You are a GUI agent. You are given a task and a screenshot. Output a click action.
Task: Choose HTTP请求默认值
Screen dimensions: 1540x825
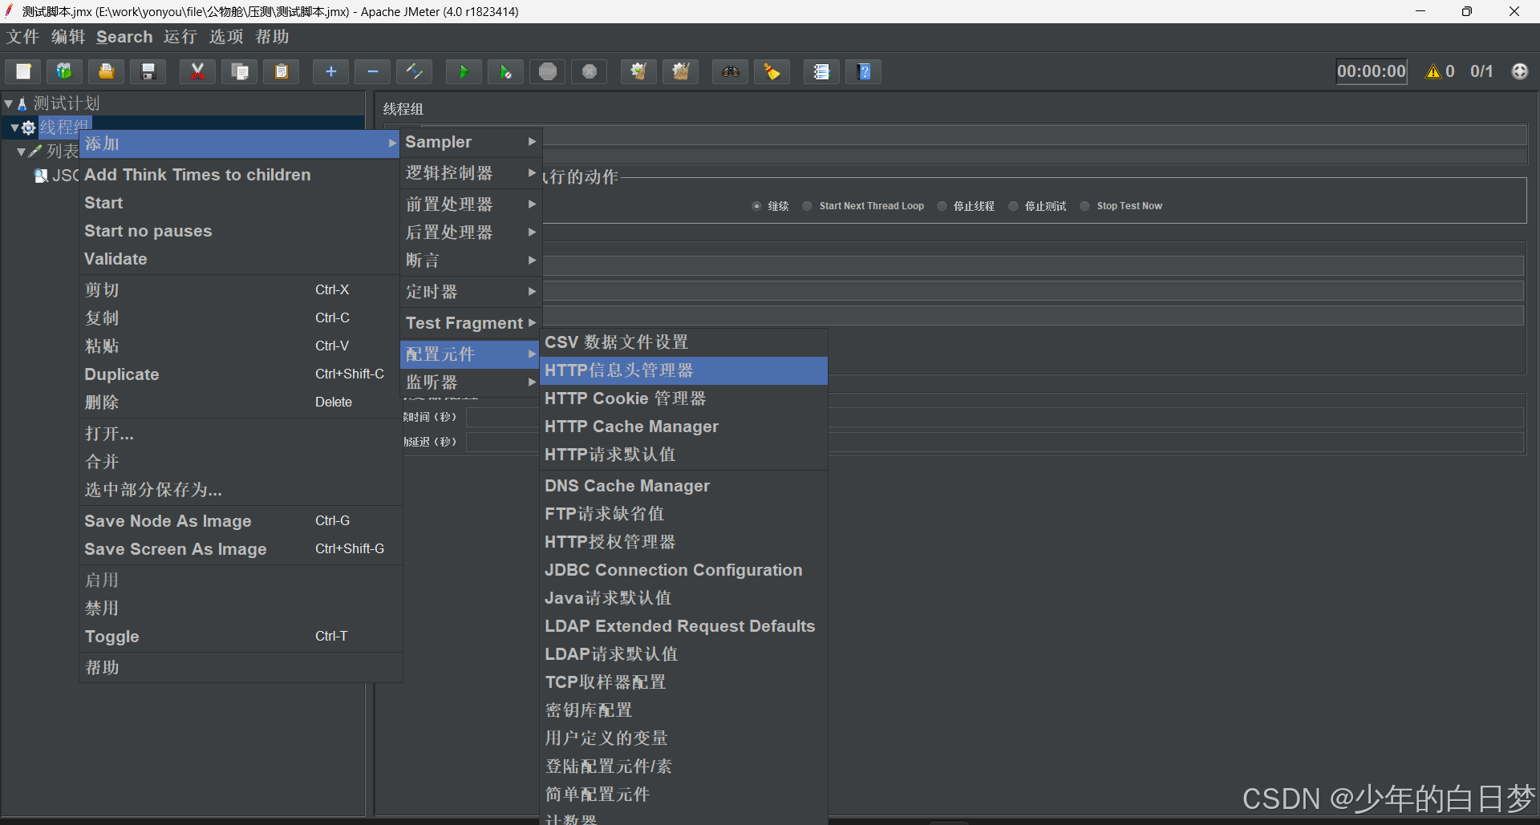(x=683, y=455)
